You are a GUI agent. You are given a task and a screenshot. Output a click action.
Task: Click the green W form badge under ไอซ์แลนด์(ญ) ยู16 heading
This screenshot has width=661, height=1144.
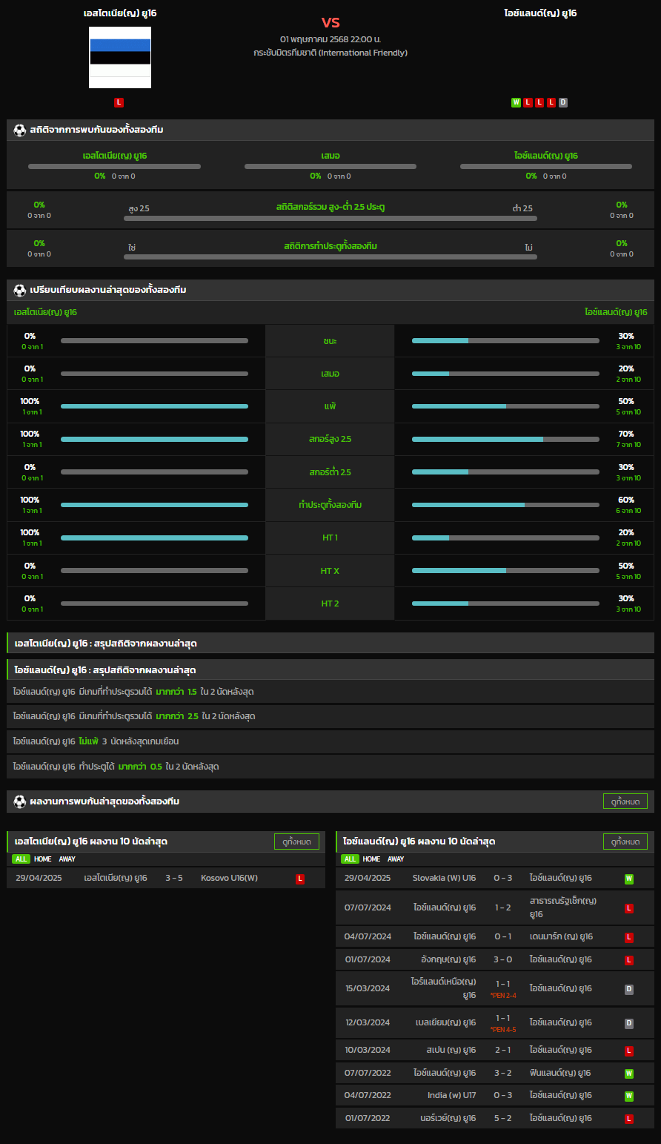516,102
